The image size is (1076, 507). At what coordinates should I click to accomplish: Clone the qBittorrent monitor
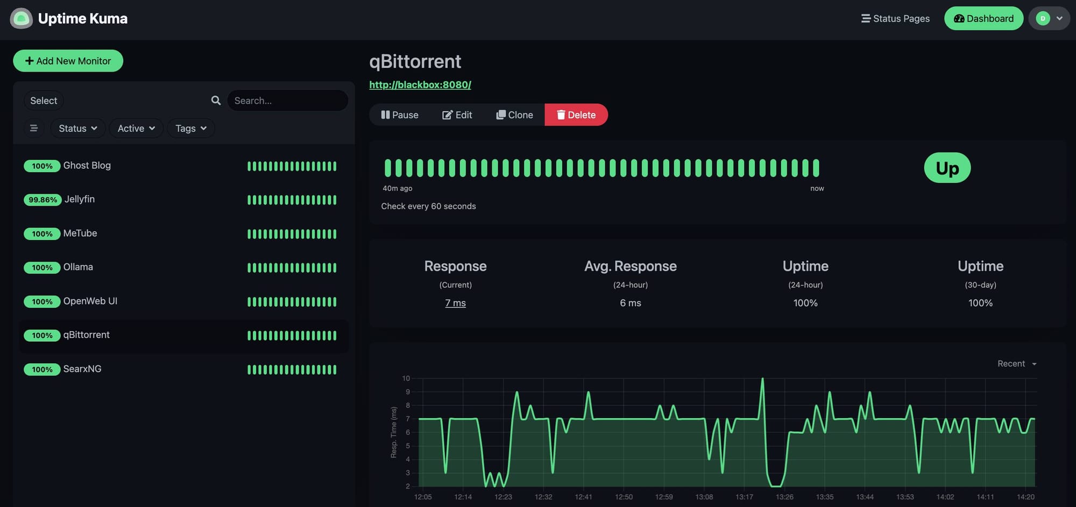click(x=515, y=115)
